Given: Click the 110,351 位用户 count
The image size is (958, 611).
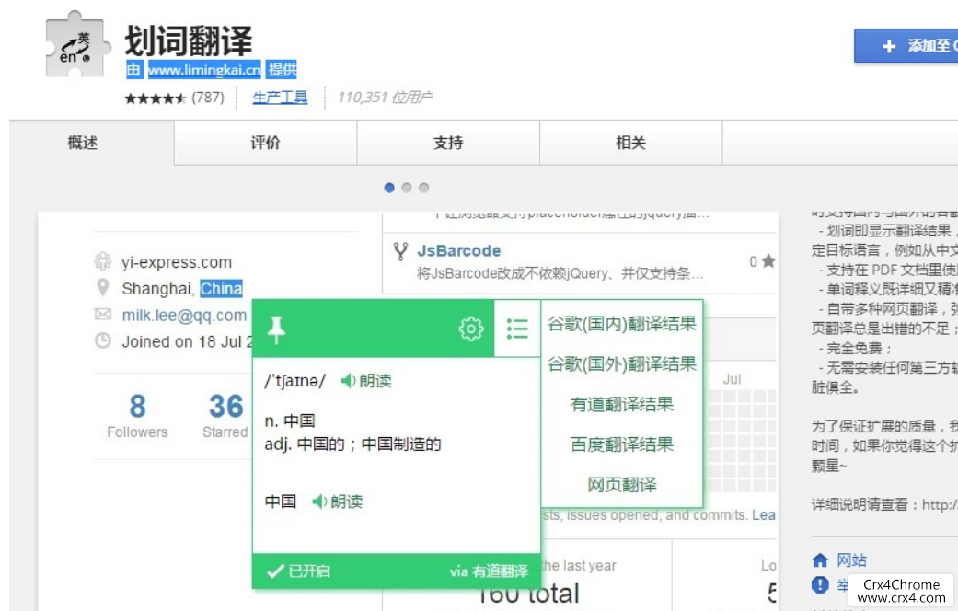Looking at the screenshot, I should 385,98.
